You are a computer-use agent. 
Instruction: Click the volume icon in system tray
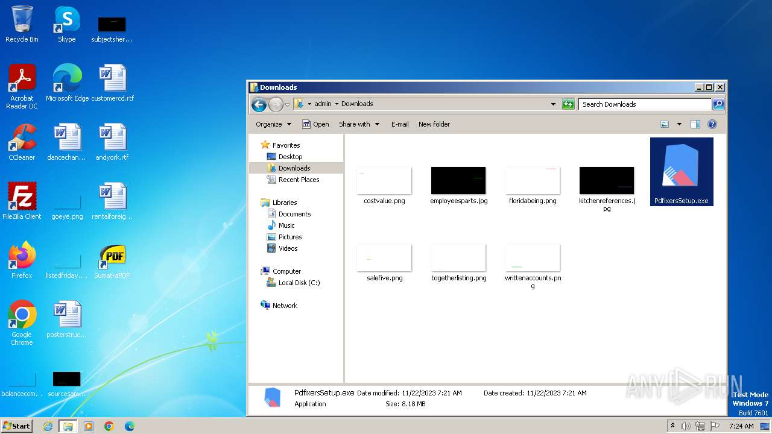click(685, 426)
